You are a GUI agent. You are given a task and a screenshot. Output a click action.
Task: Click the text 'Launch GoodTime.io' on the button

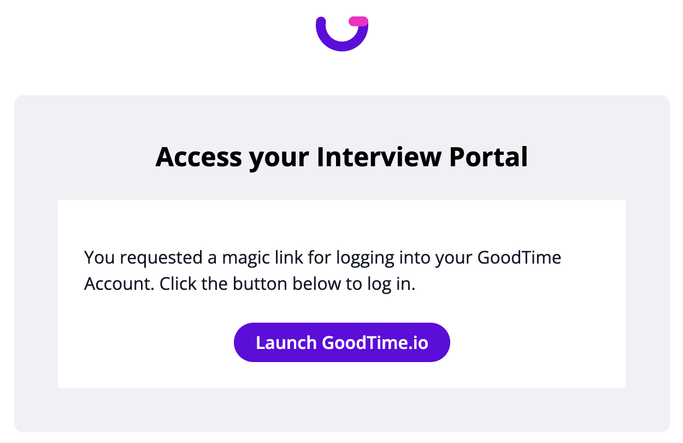(341, 342)
